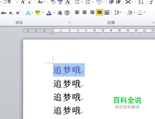Apply the purple font color
155x119 pixels.
click(49, 13)
